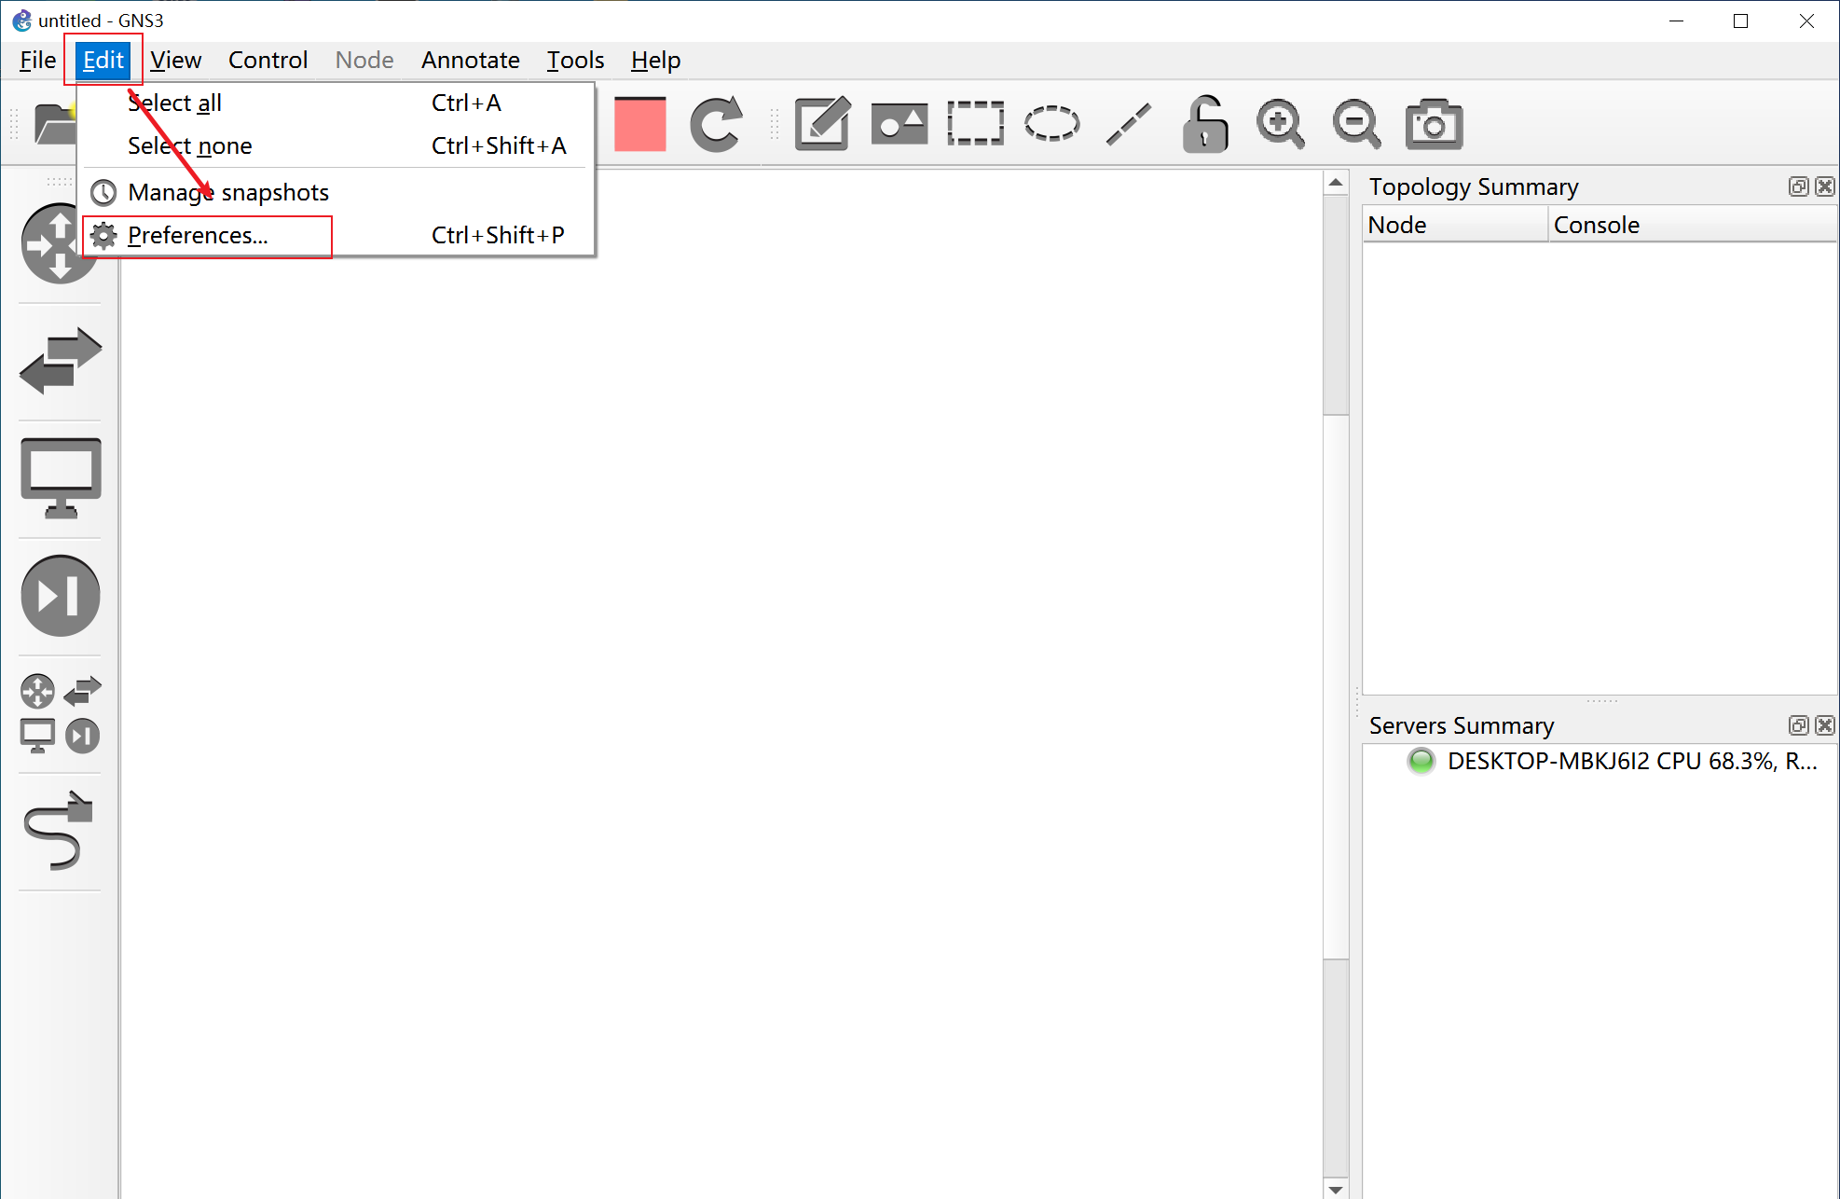1840x1199 pixels.
Task: Click the red Stop all nodes button
Action: click(639, 124)
